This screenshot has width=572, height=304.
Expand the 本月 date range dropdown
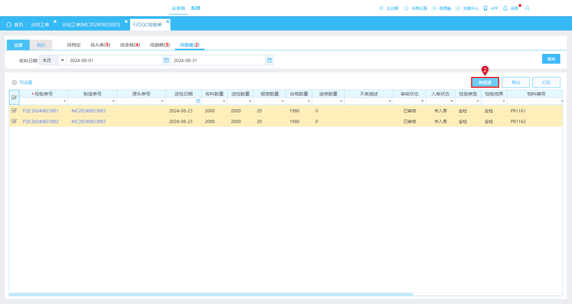62,60
